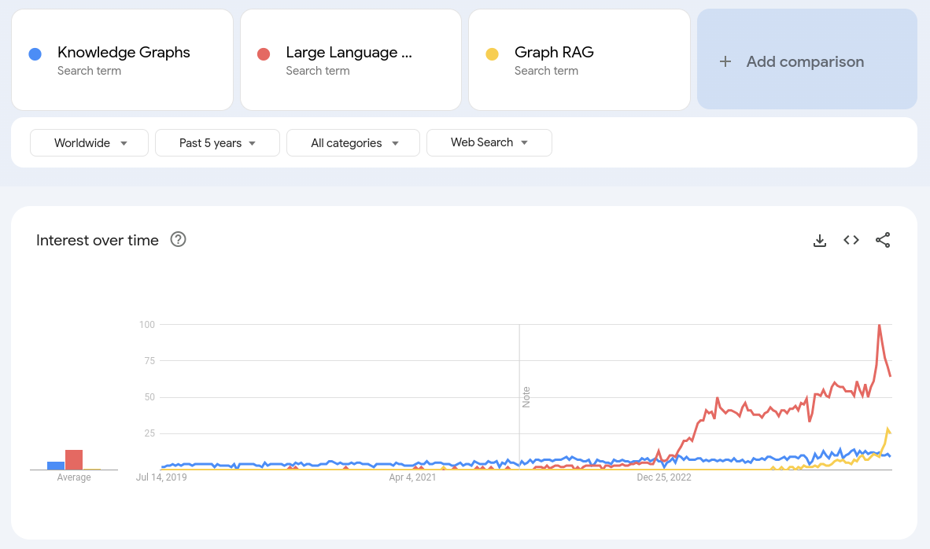The height and width of the screenshot is (549, 930).
Task: Click the red trend line peak on the chart
Action: tap(880, 324)
